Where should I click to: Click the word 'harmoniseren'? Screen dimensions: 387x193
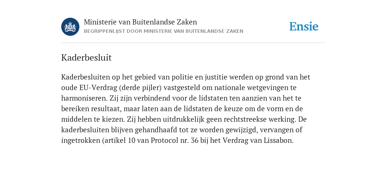(84, 98)
